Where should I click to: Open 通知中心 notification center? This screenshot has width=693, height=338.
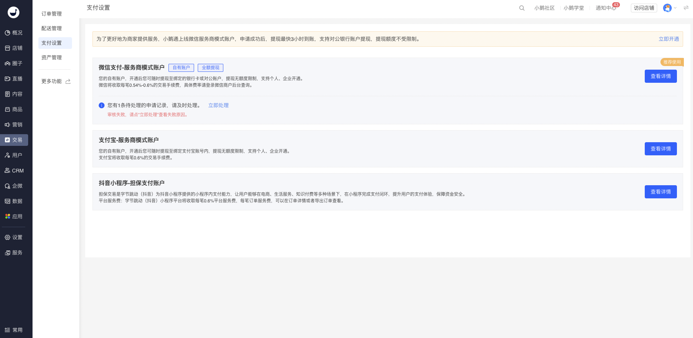606,8
